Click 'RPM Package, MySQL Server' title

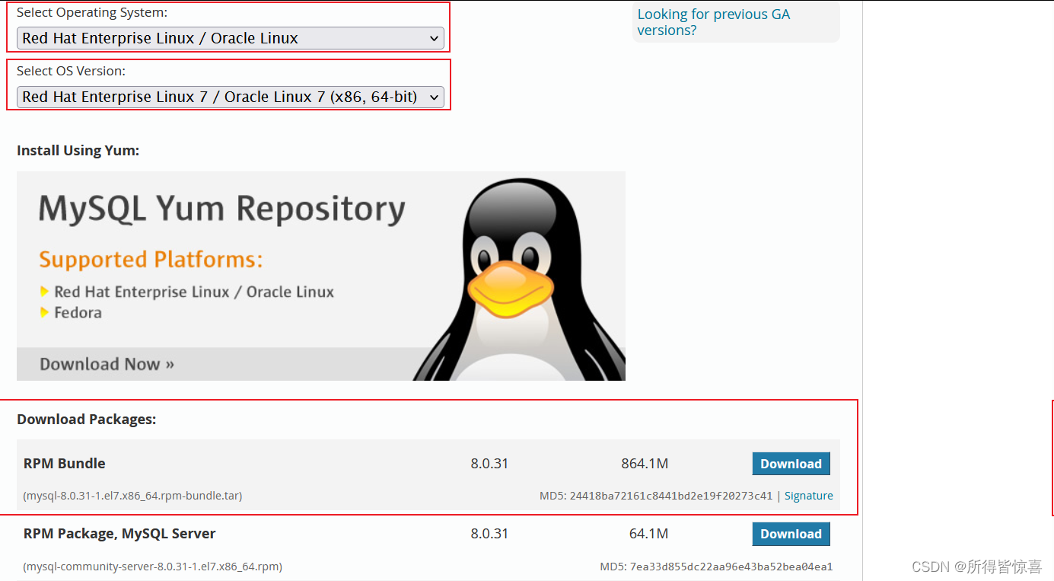point(119,534)
